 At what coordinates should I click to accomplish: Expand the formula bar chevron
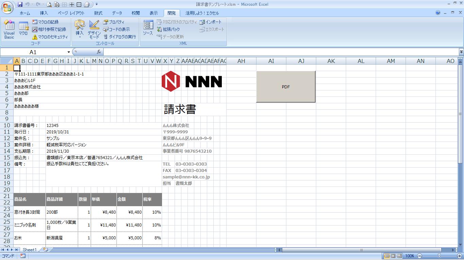[461, 52]
